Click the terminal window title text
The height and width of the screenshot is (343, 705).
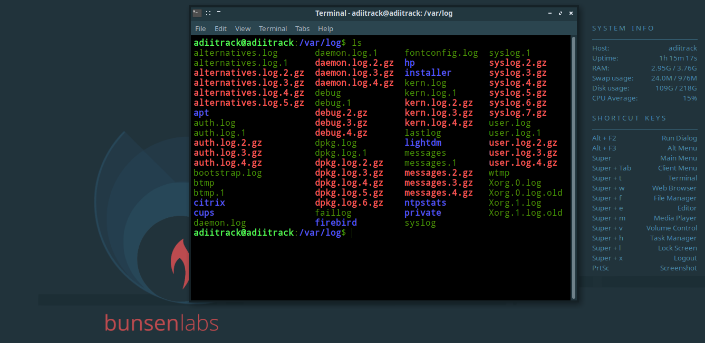[x=383, y=13]
